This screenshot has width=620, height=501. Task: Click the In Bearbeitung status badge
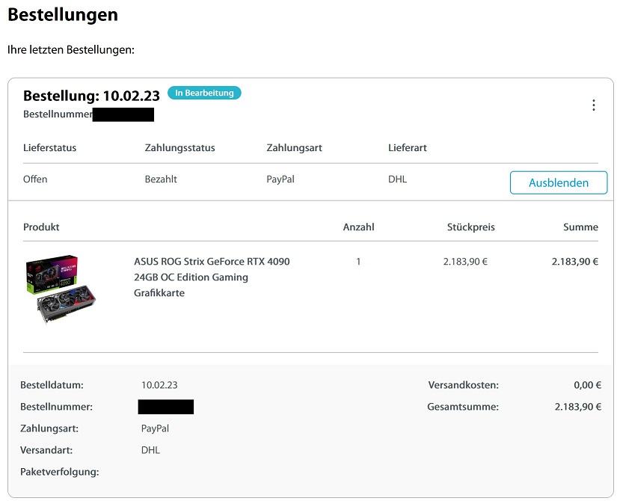[204, 93]
